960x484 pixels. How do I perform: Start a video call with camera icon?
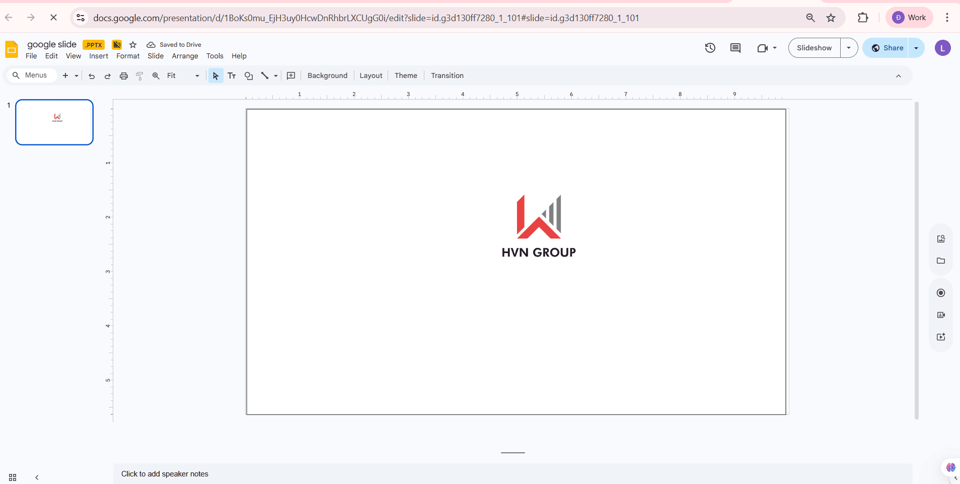(762, 48)
